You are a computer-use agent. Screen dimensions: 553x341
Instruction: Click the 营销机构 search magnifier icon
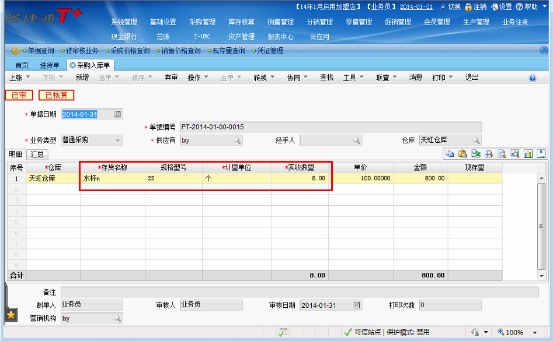(117, 318)
